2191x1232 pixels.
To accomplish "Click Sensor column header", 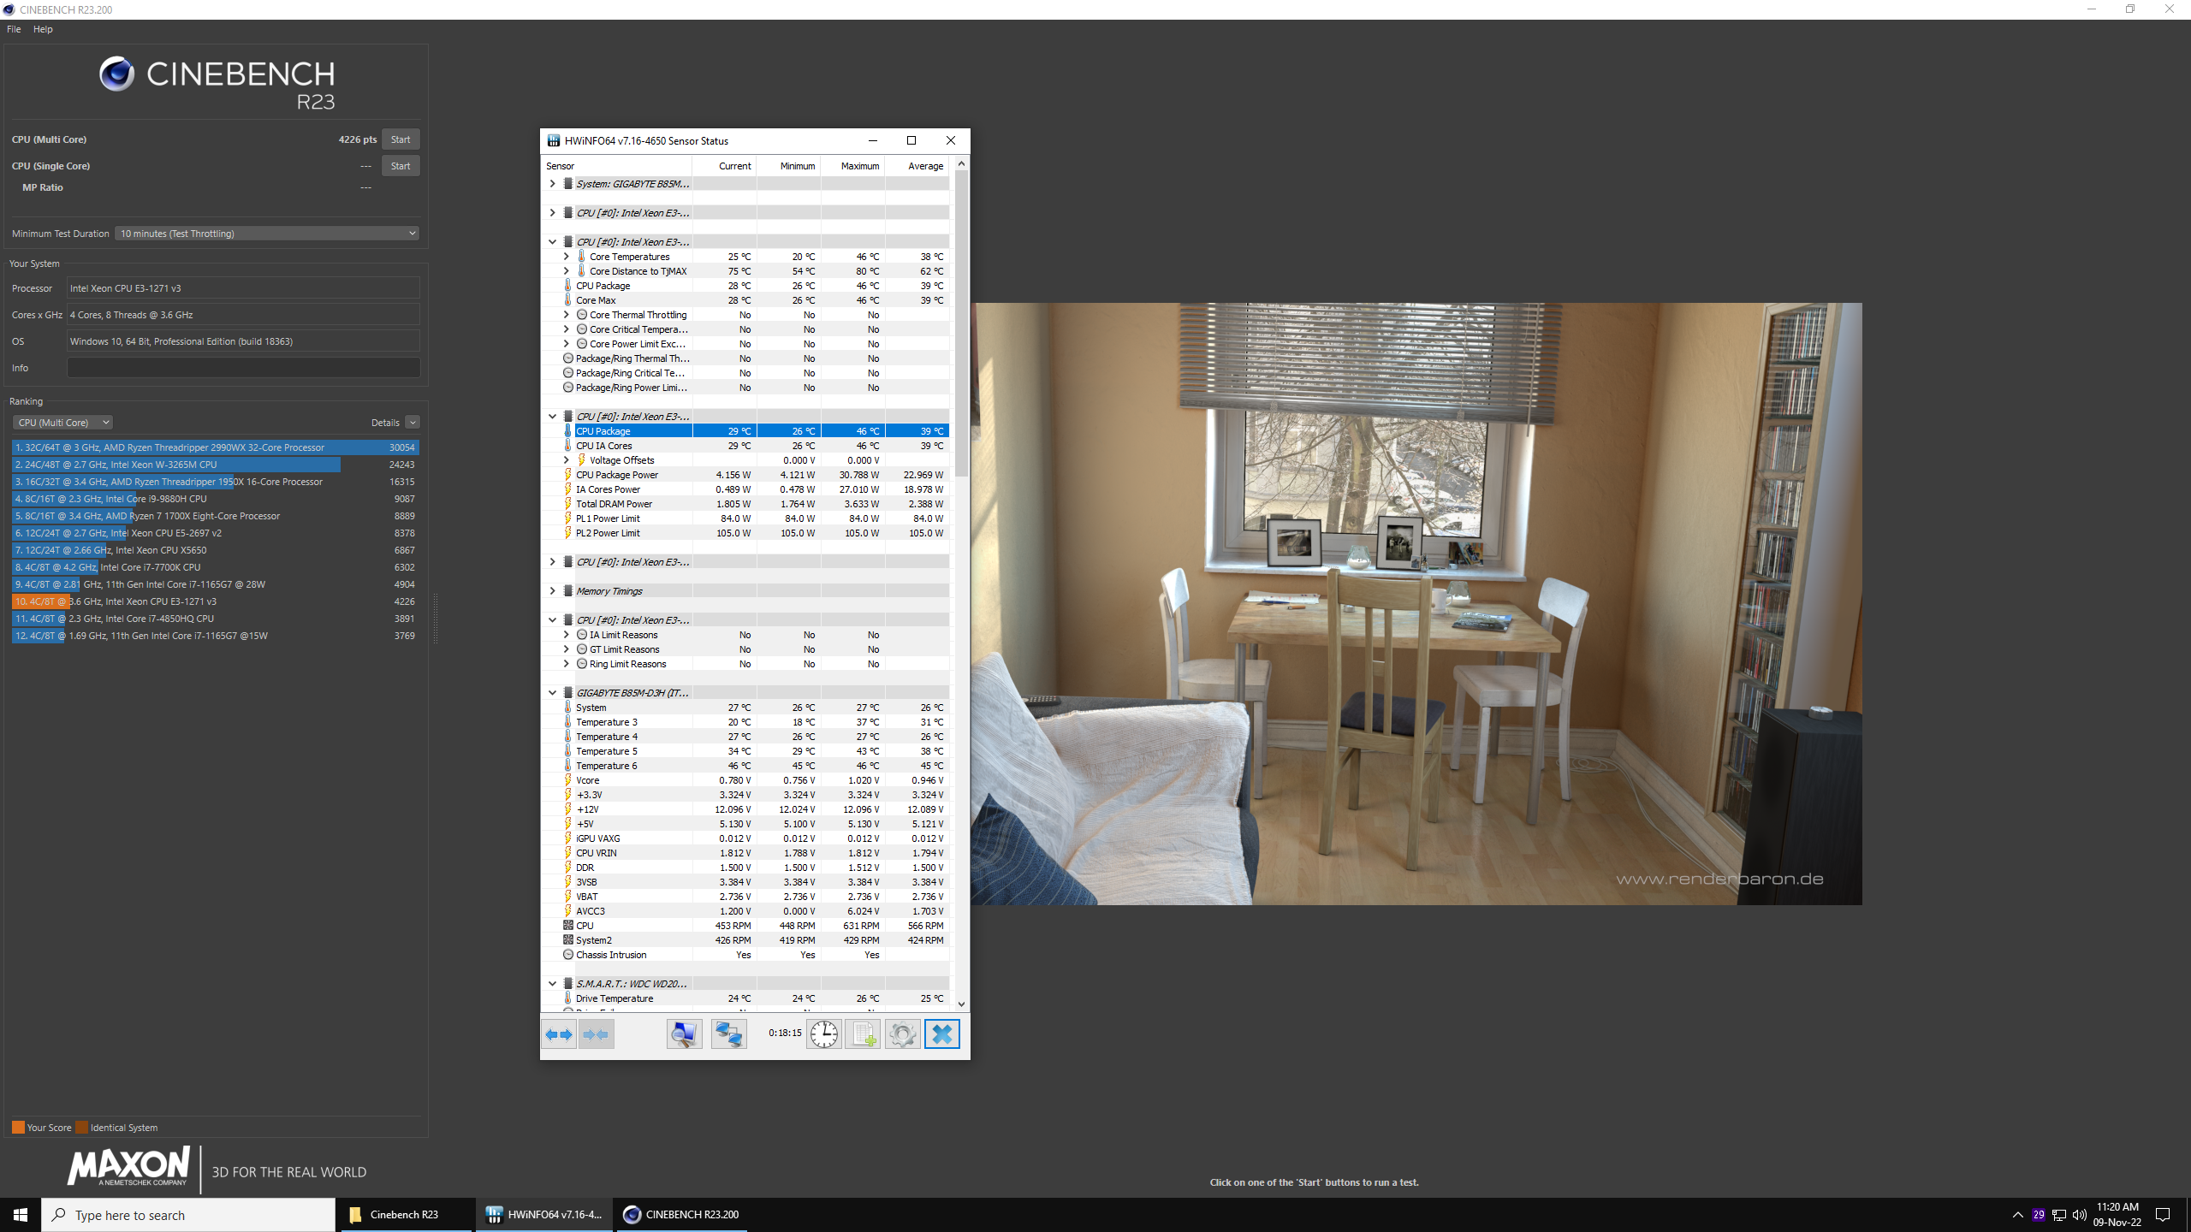I will click(x=617, y=166).
